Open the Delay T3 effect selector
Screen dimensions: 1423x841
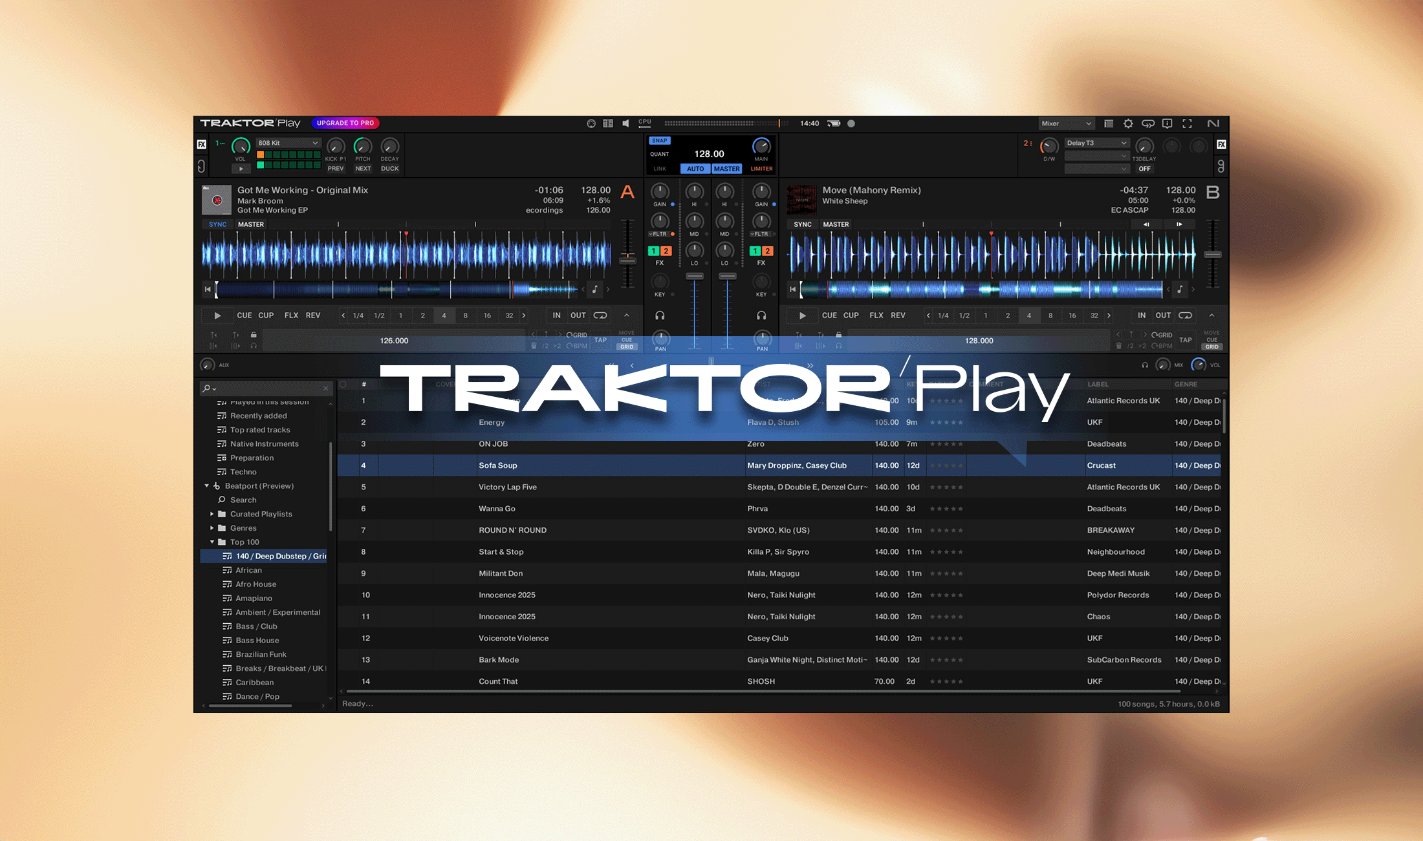(x=1096, y=143)
